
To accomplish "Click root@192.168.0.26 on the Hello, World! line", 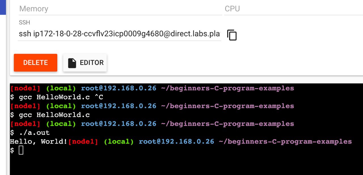I will click(x=176, y=141).
